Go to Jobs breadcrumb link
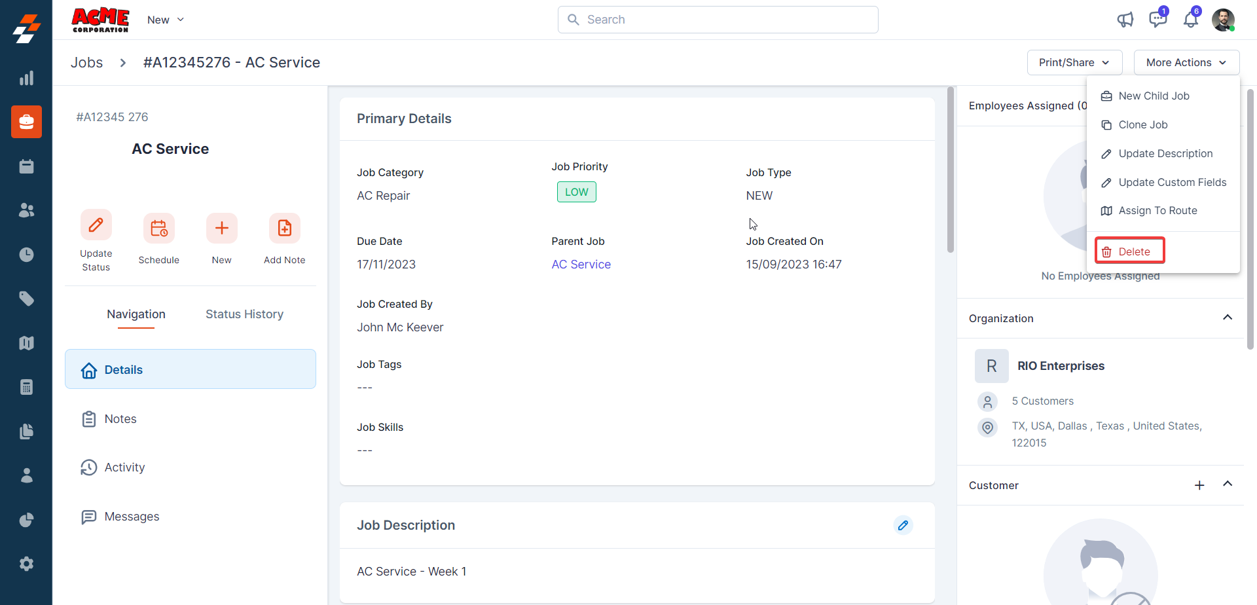 coord(87,62)
